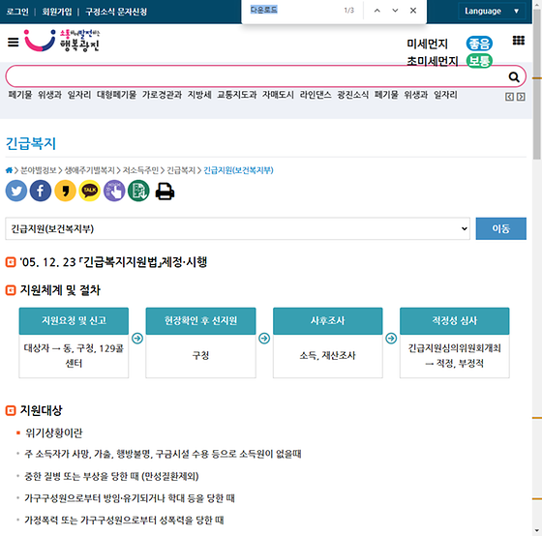Viewport: 542px width, 536px height.
Task: Select keyword 대형폐기물
Action: pyautogui.click(x=116, y=95)
